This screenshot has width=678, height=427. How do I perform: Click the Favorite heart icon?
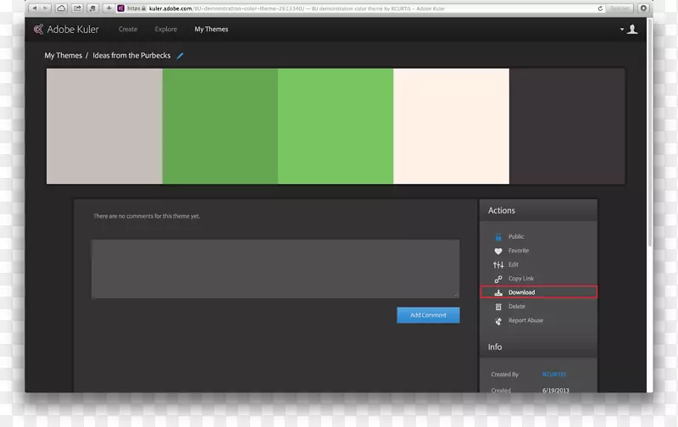[x=498, y=251]
